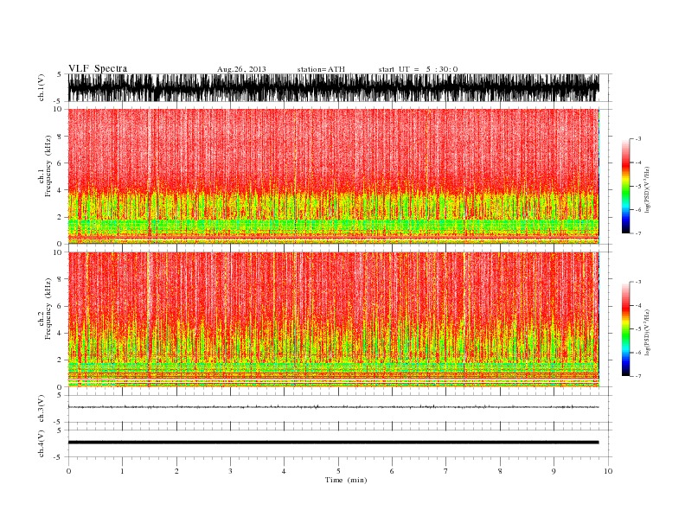Click the "station=ATH" header label
Image resolution: width=685 pixels, height=529 pixels.
pyautogui.click(x=321, y=69)
